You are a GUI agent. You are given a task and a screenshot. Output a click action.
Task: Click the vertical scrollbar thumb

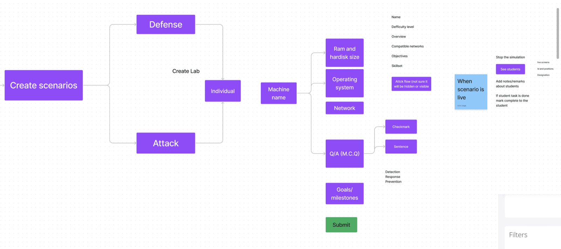click(x=558, y=33)
